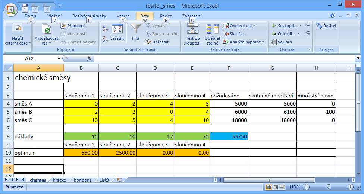Click Oddělit ungroup command
Screen dimensions: 364x194
coord(283,34)
